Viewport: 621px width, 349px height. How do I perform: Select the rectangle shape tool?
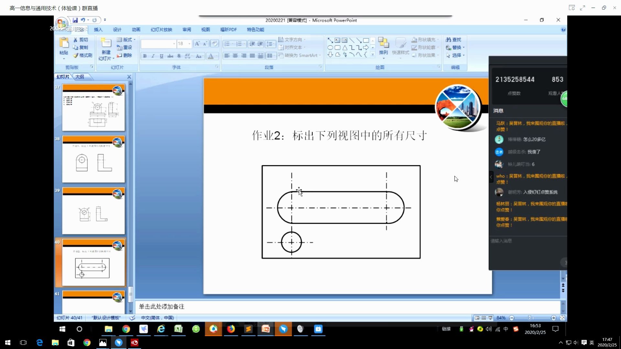pyautogui.click(x=366, y=40)
